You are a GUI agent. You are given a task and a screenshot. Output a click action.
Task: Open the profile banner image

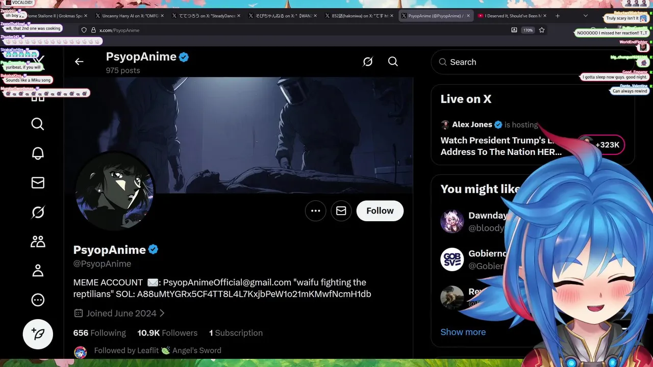[238, 135]
